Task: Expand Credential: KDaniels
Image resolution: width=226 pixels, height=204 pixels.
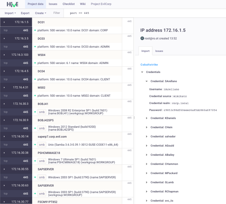Action: [x=147, y=118]
